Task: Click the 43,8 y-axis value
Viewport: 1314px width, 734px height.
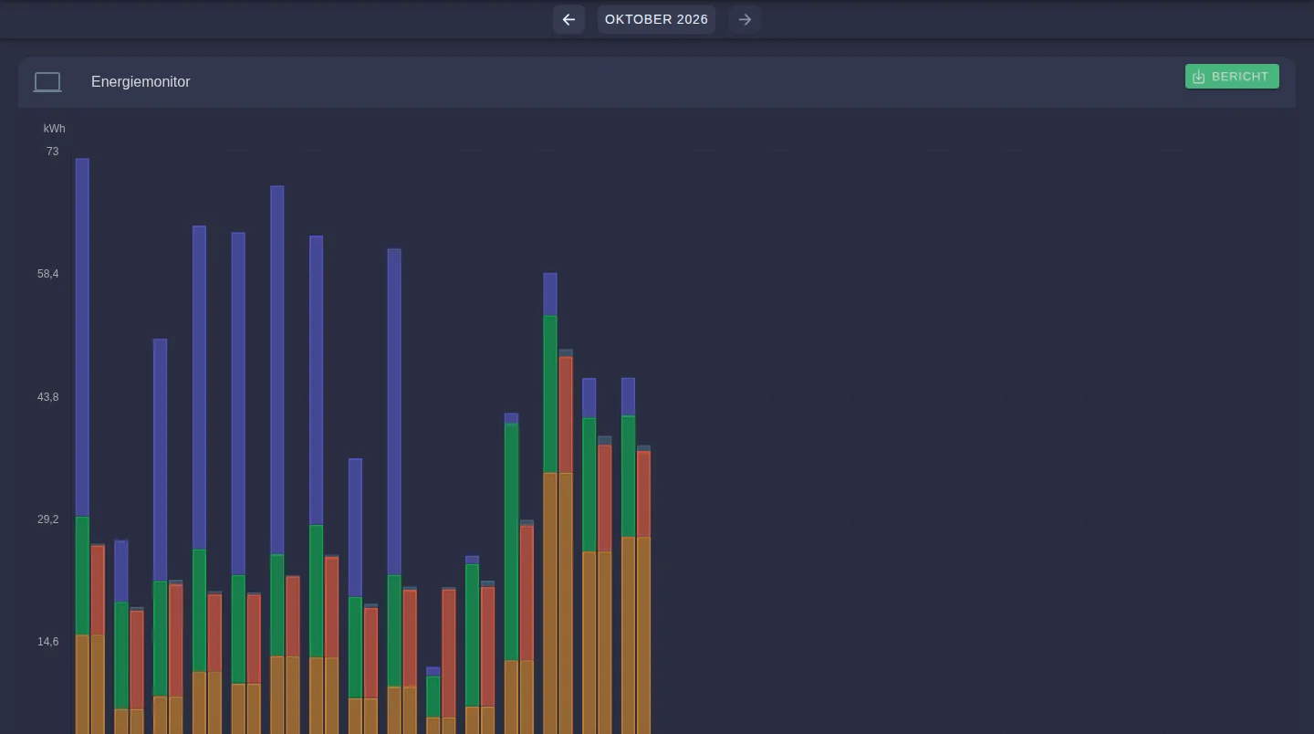Action: tap(48, 397)
